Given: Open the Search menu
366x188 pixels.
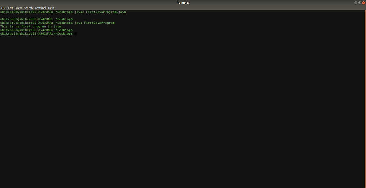Looking at the screenshot, I should (x=28, y=8).
